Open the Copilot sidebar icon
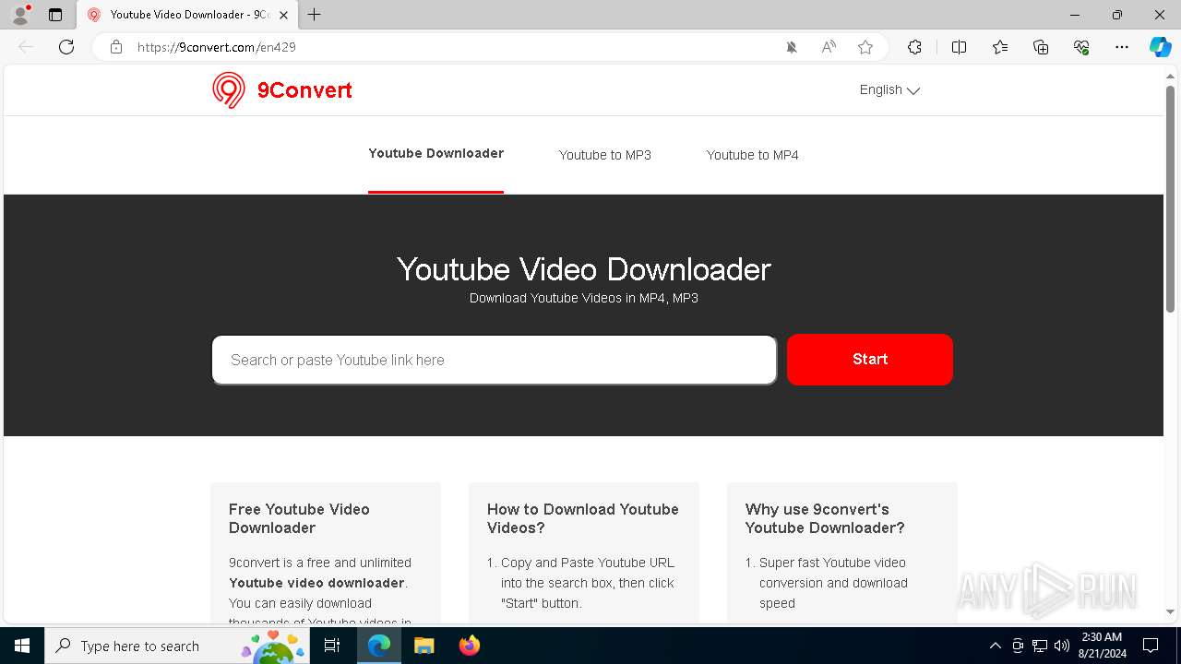The width and height of the screenshot is (1181, 664). 1161,47
